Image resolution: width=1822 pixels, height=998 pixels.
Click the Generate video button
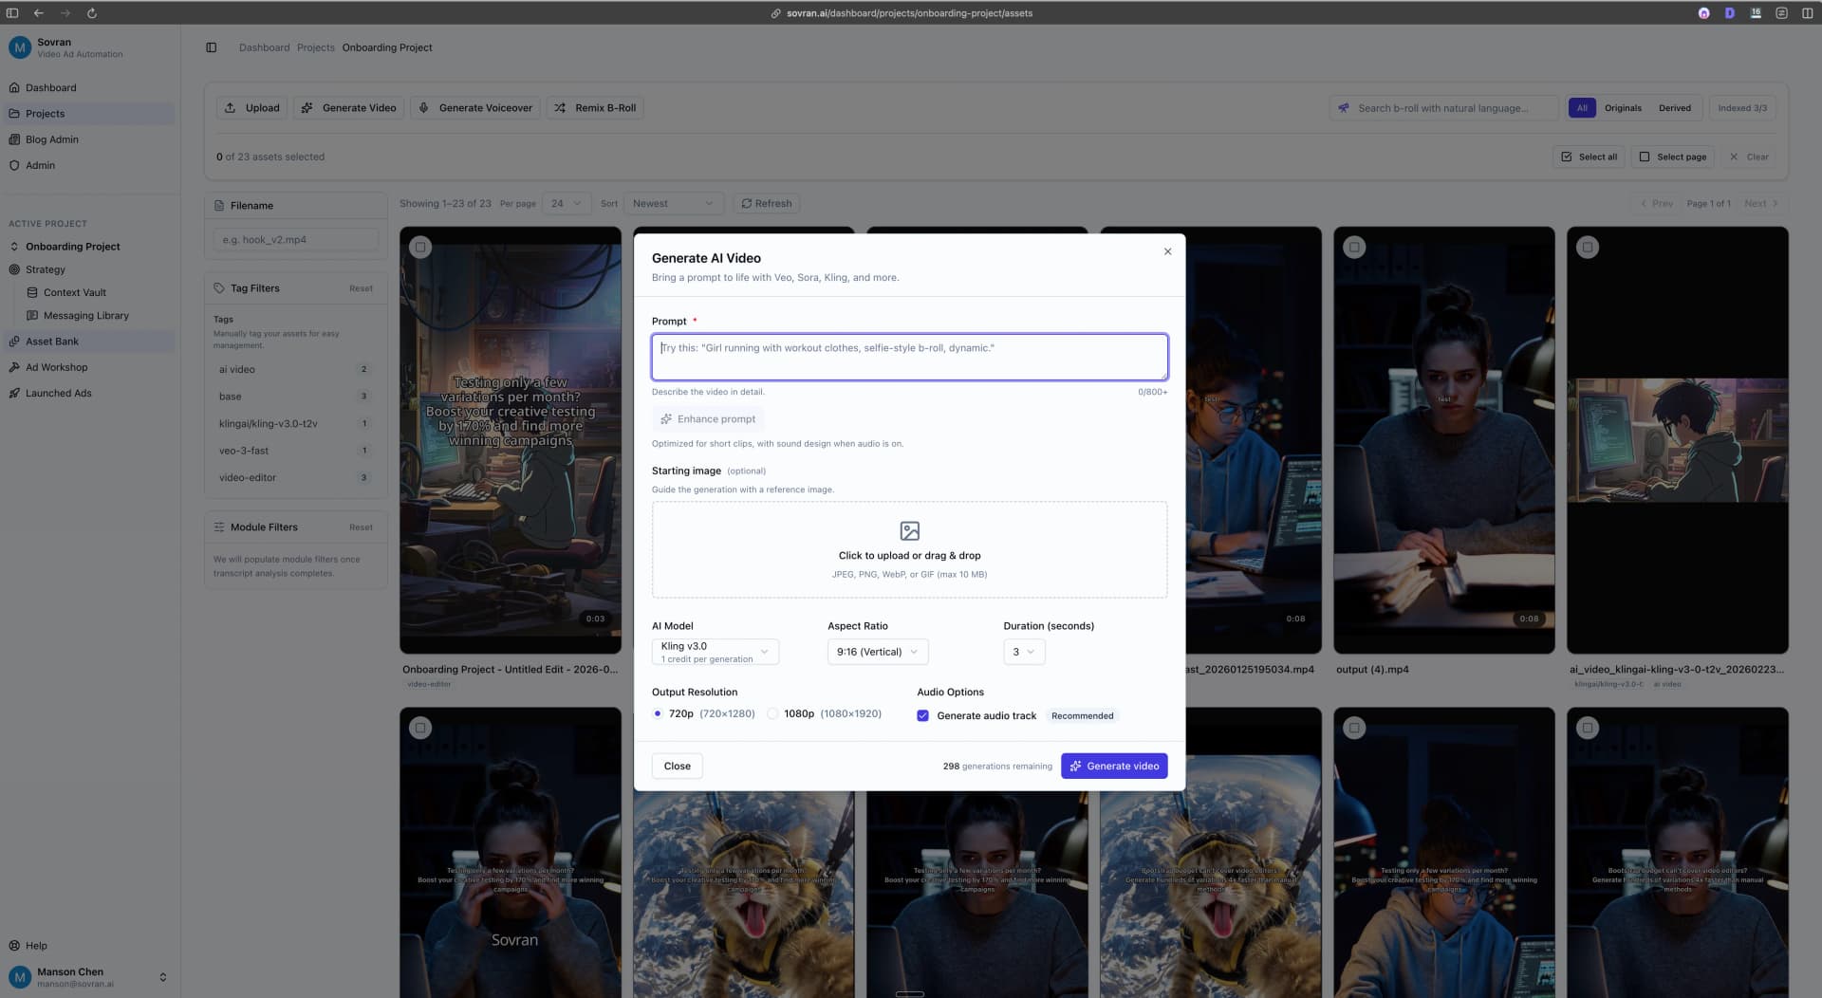tap(1114, 766)
